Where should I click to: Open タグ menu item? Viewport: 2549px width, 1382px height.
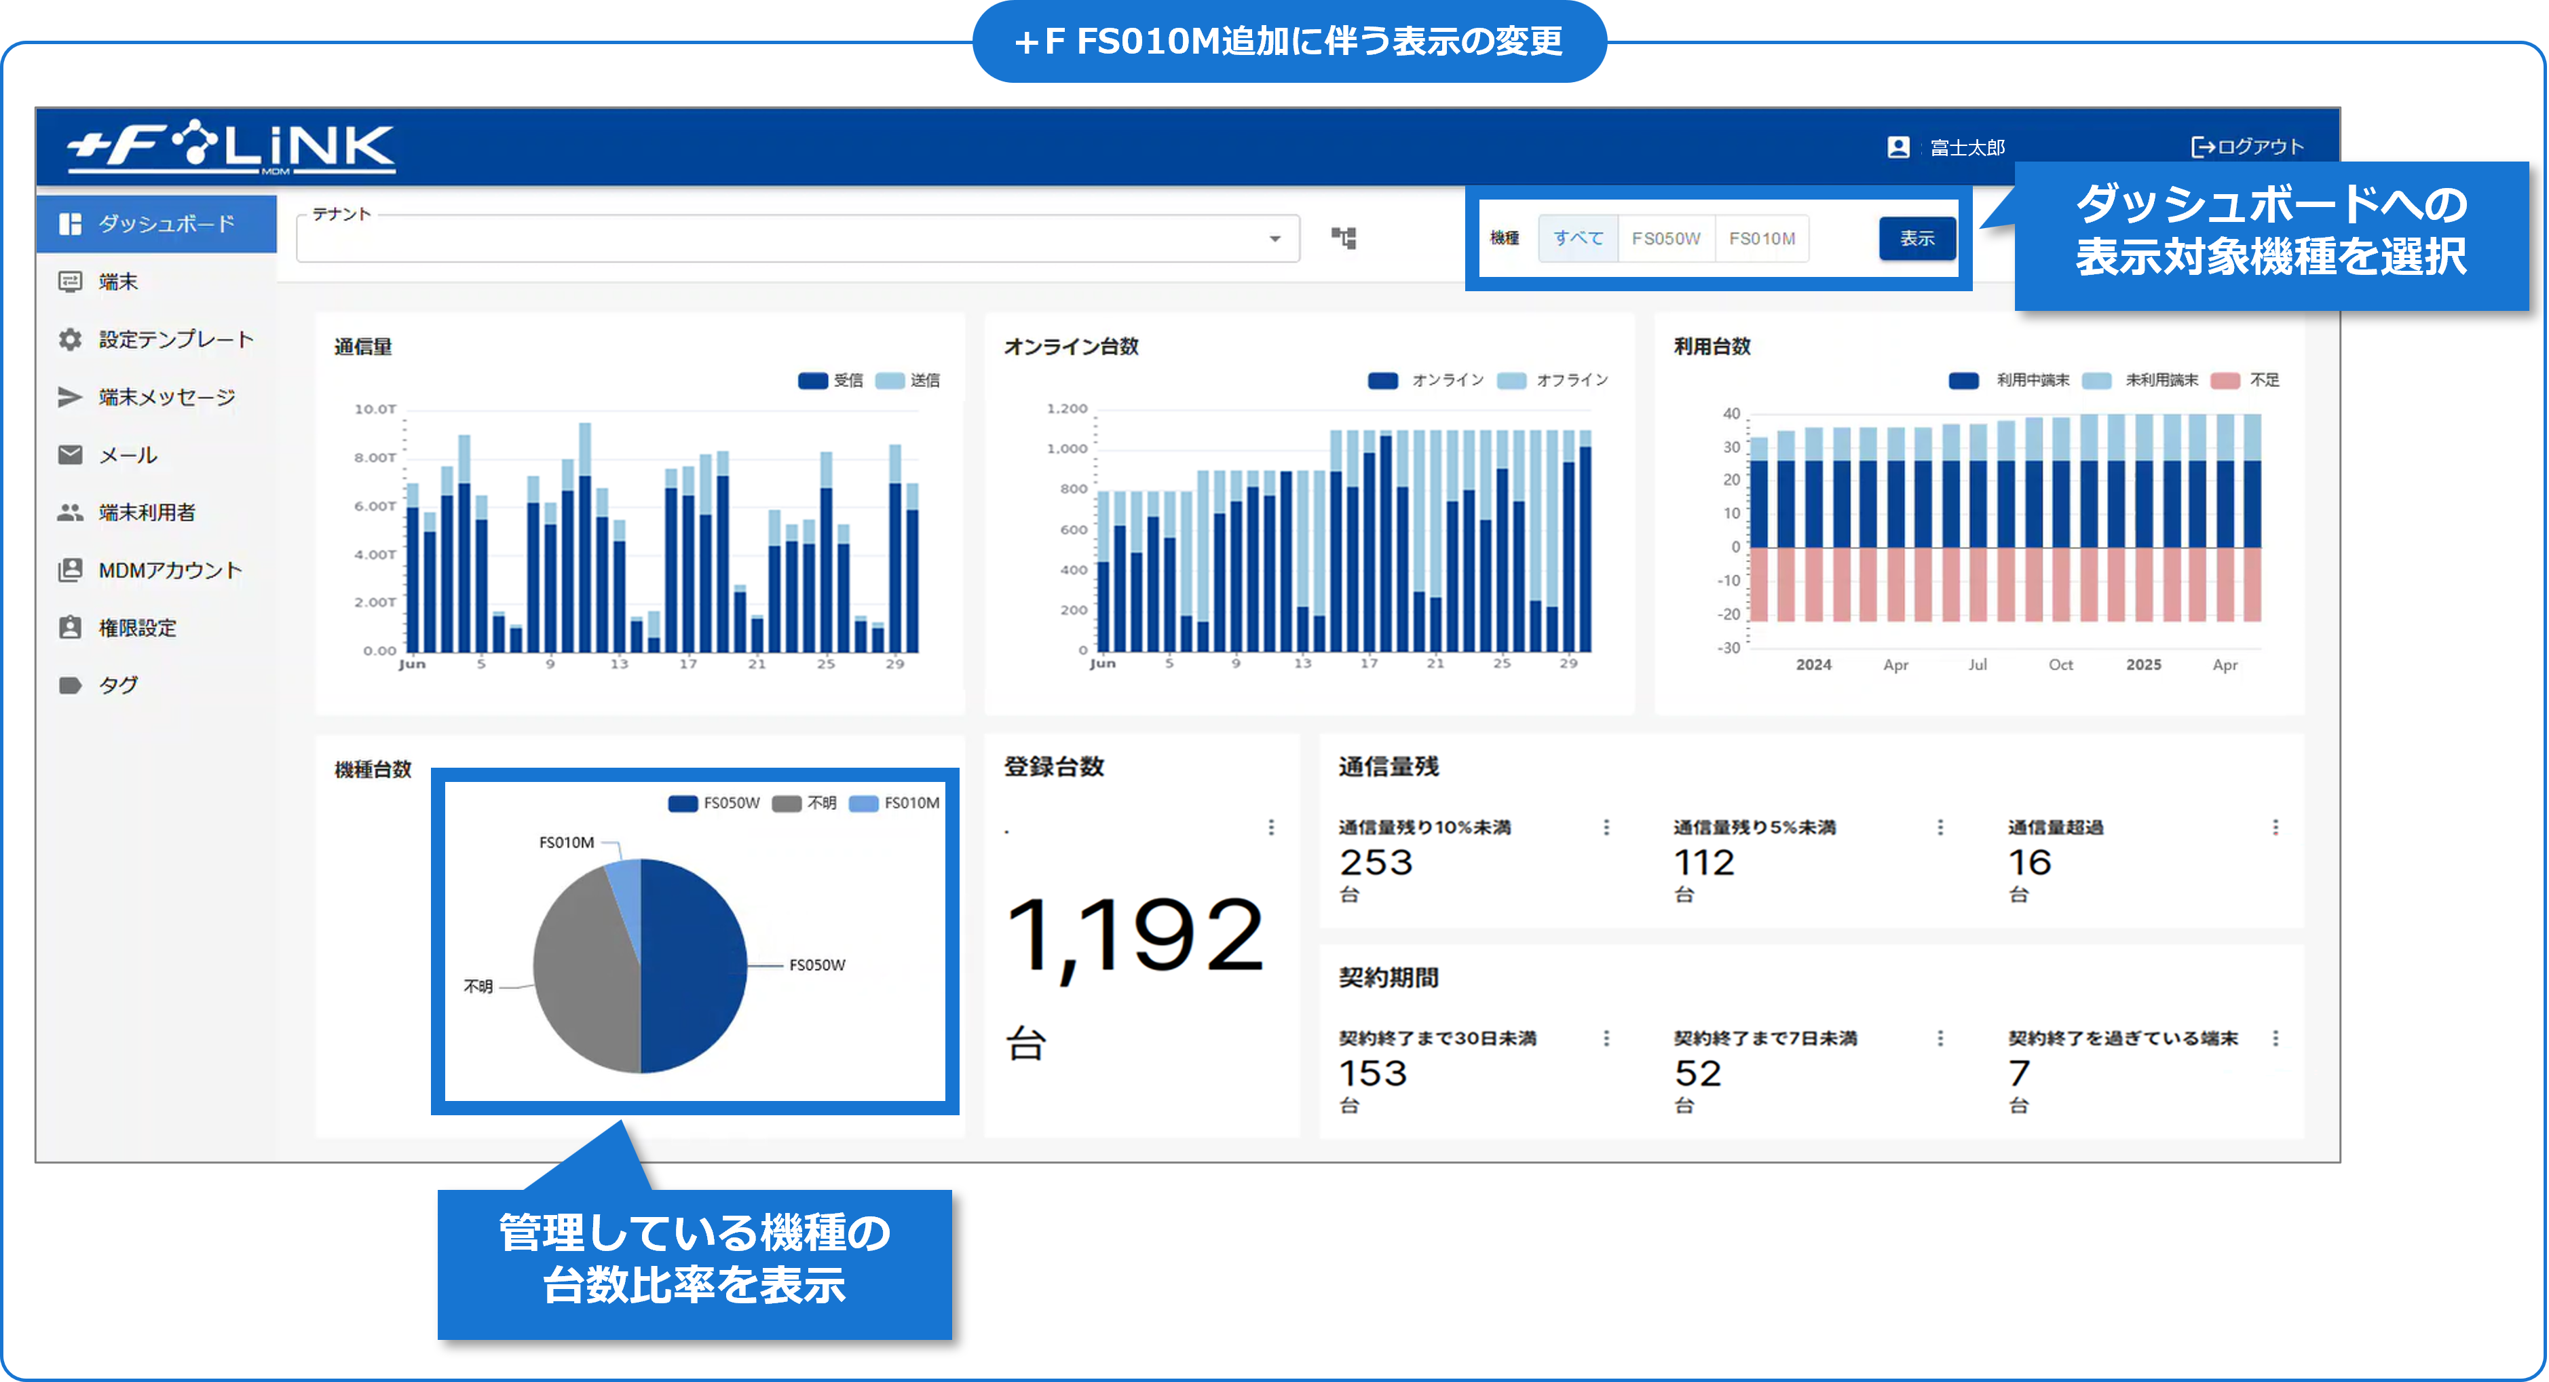pyautogui.click(x=156, y=685)
